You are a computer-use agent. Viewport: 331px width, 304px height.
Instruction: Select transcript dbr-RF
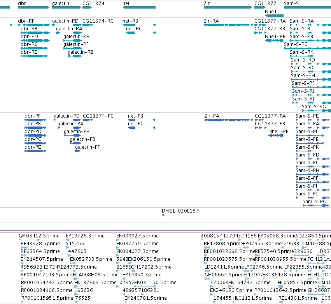coord(34,25)
